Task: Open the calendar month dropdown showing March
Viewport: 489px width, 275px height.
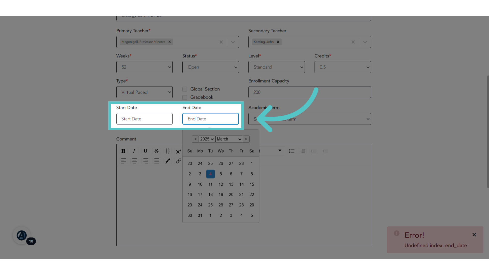Action: [x=229, y=139]
